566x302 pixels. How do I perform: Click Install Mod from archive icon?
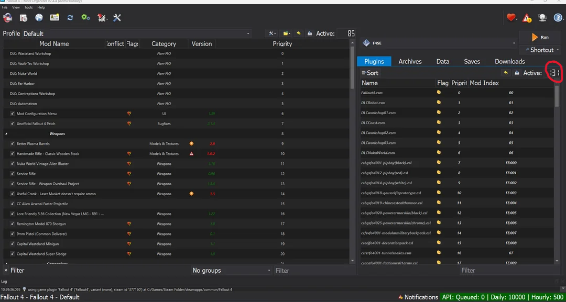point(24,17)
